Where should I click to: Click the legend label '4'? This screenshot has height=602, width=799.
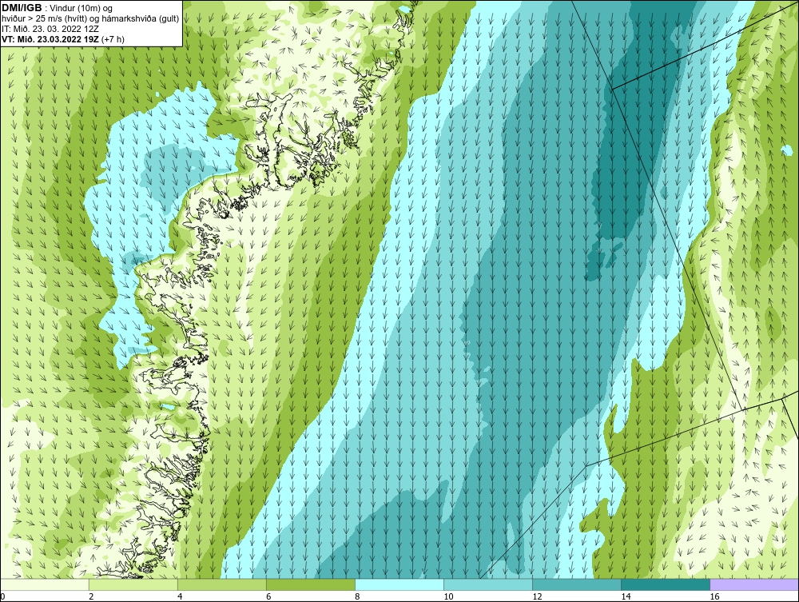pos(180,596)
